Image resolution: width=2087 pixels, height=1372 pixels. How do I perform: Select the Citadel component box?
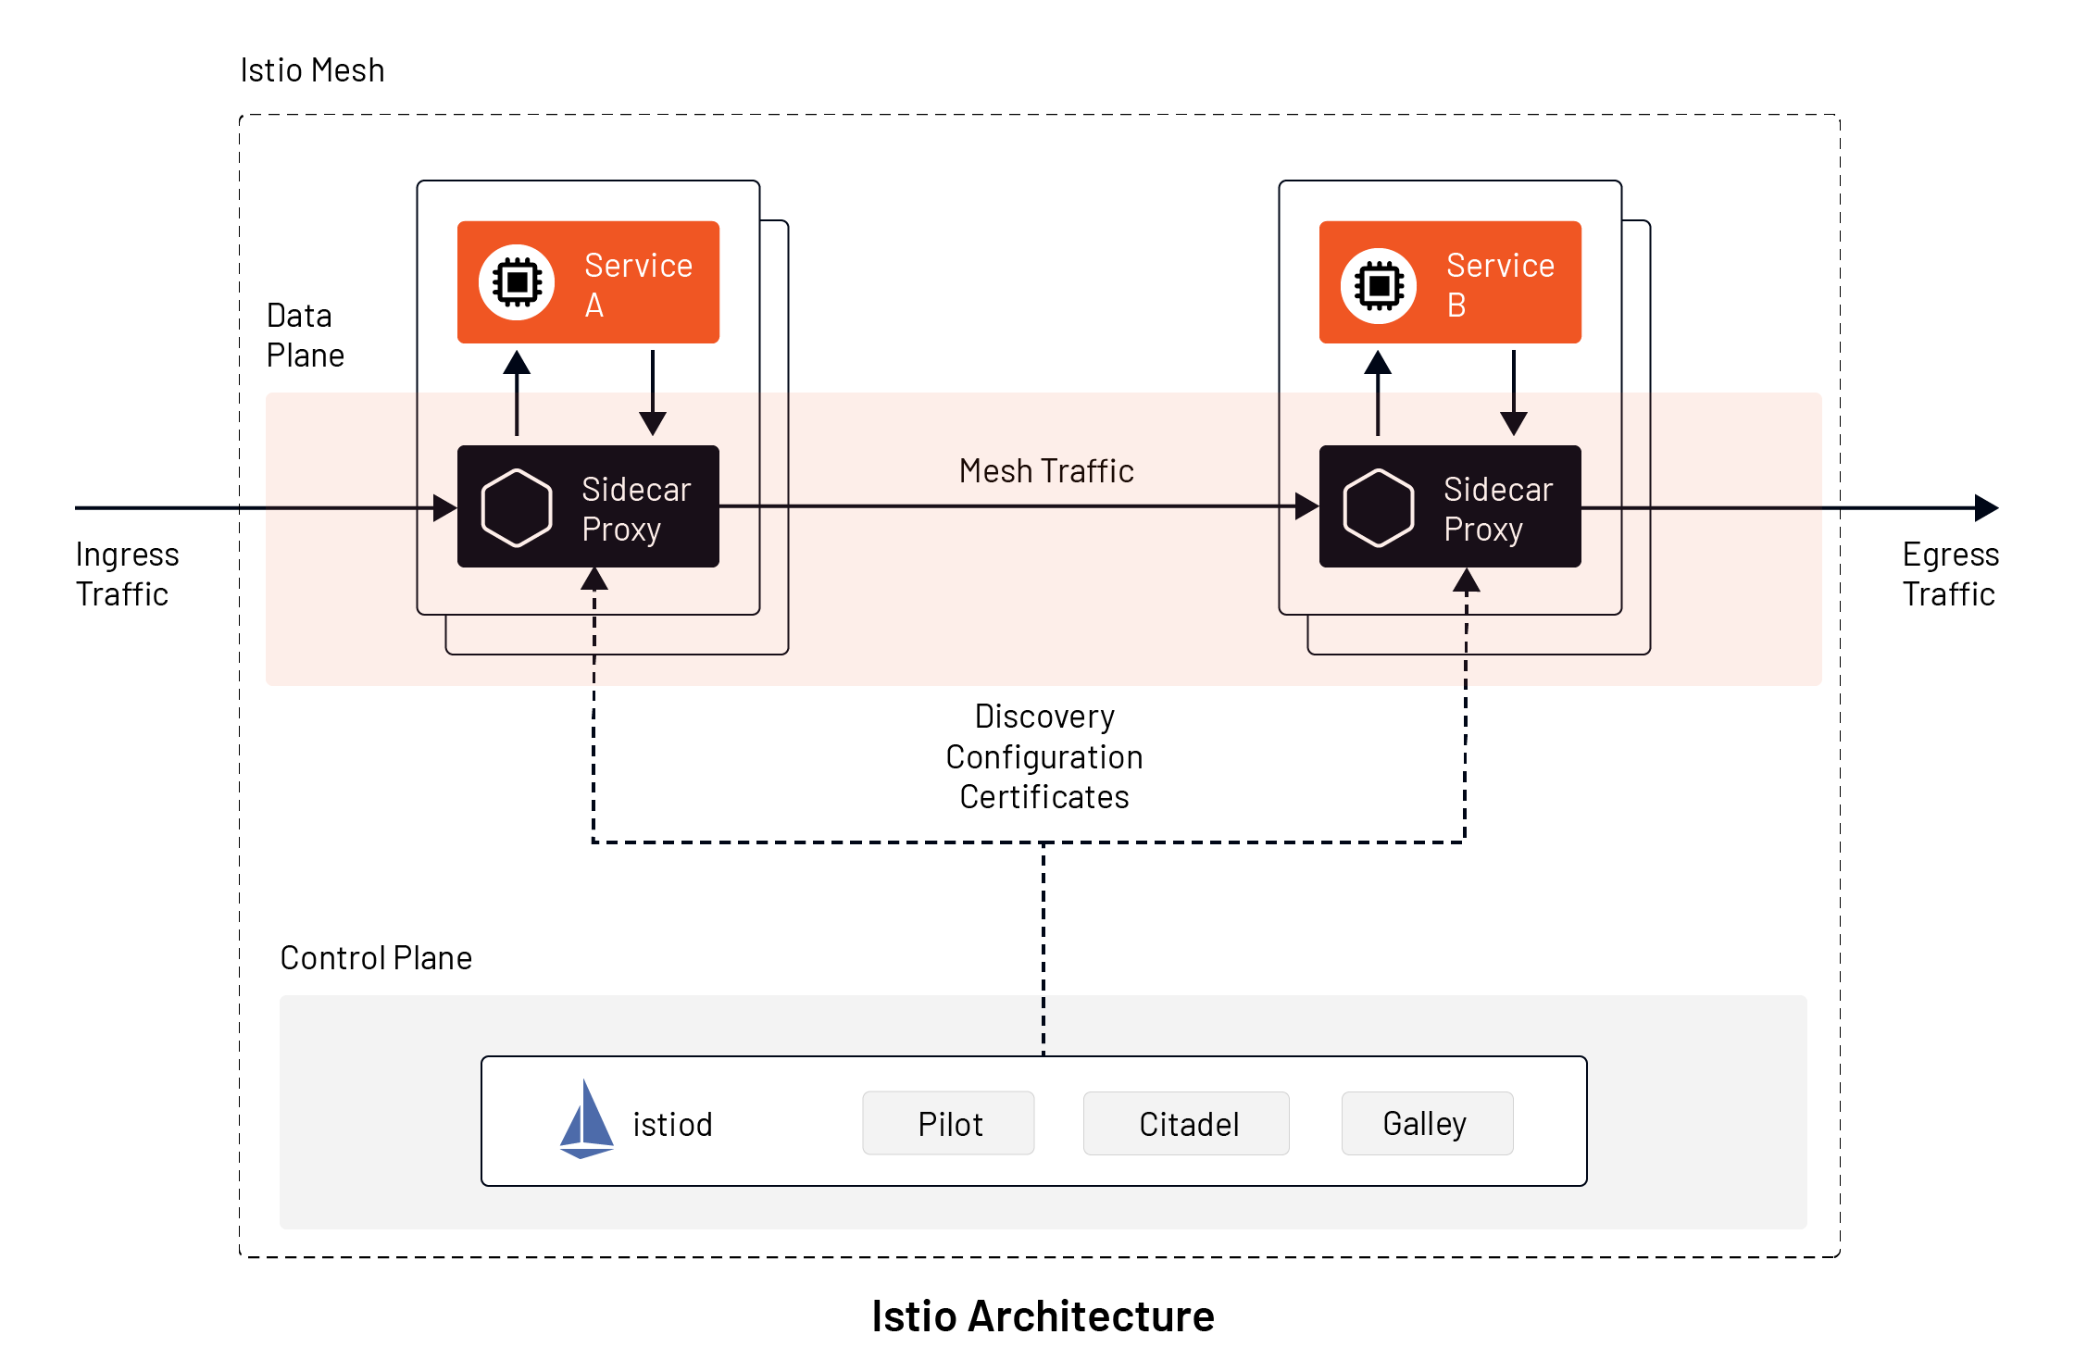(1186, 1123)
